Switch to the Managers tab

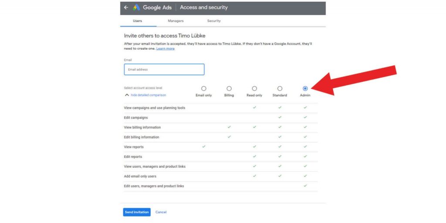click(x=176, y=21)
